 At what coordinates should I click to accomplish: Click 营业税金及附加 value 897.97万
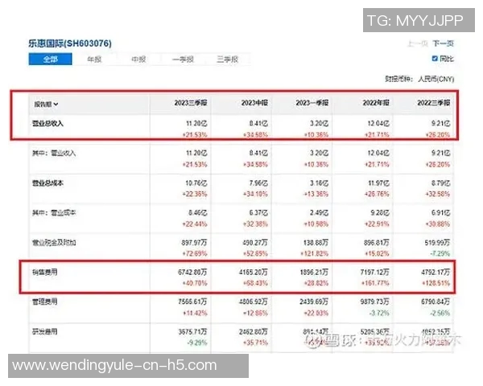click(194, 243)
